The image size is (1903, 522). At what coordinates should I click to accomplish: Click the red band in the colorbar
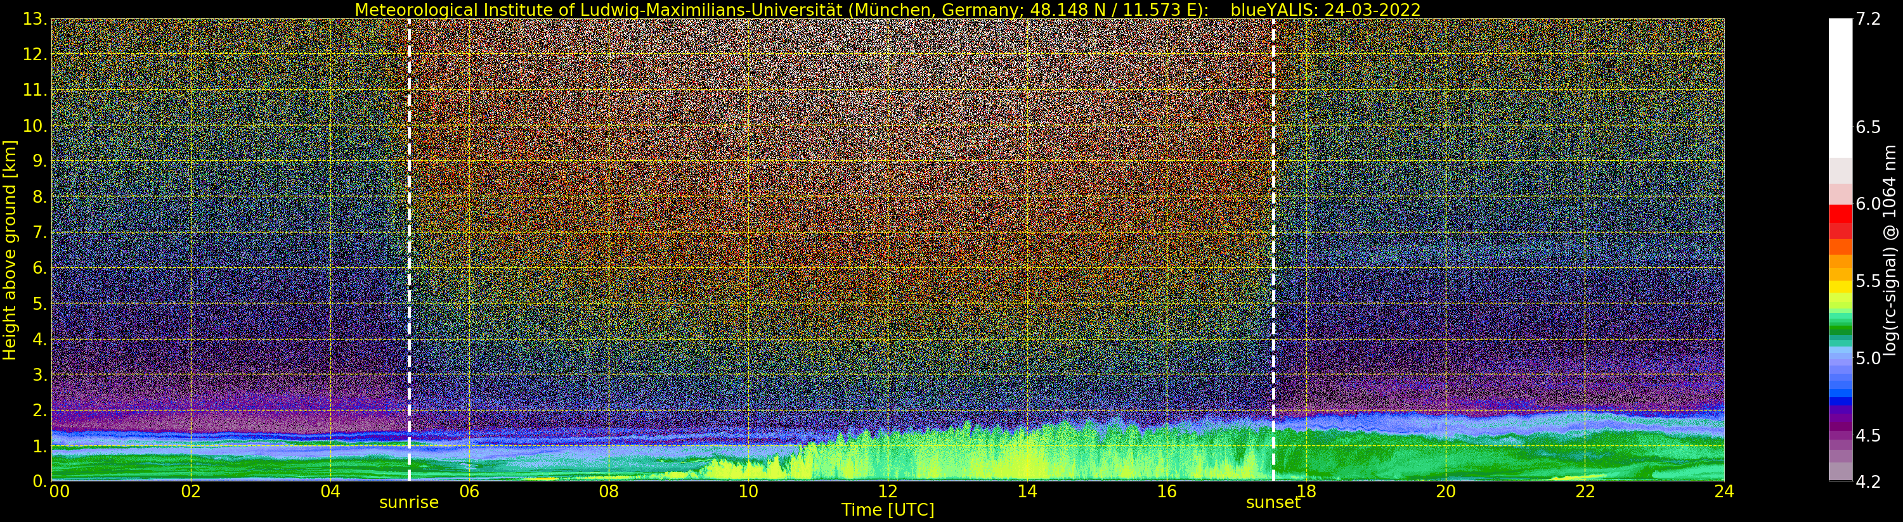(1840, 213)
